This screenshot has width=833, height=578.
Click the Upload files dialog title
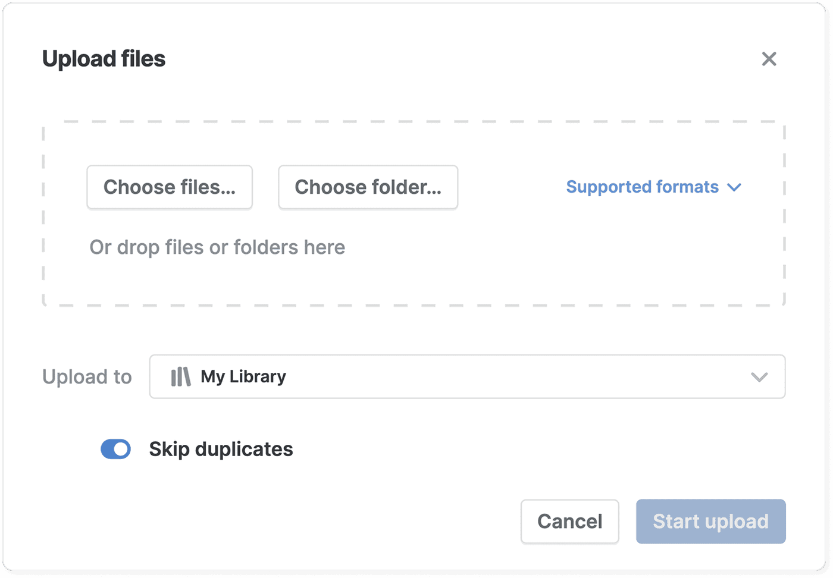pos(104,59)
